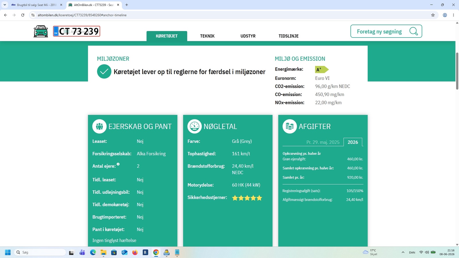
Task: Click the 450,90 mg/km CO-emission value
Action: (x=330, y=94)
